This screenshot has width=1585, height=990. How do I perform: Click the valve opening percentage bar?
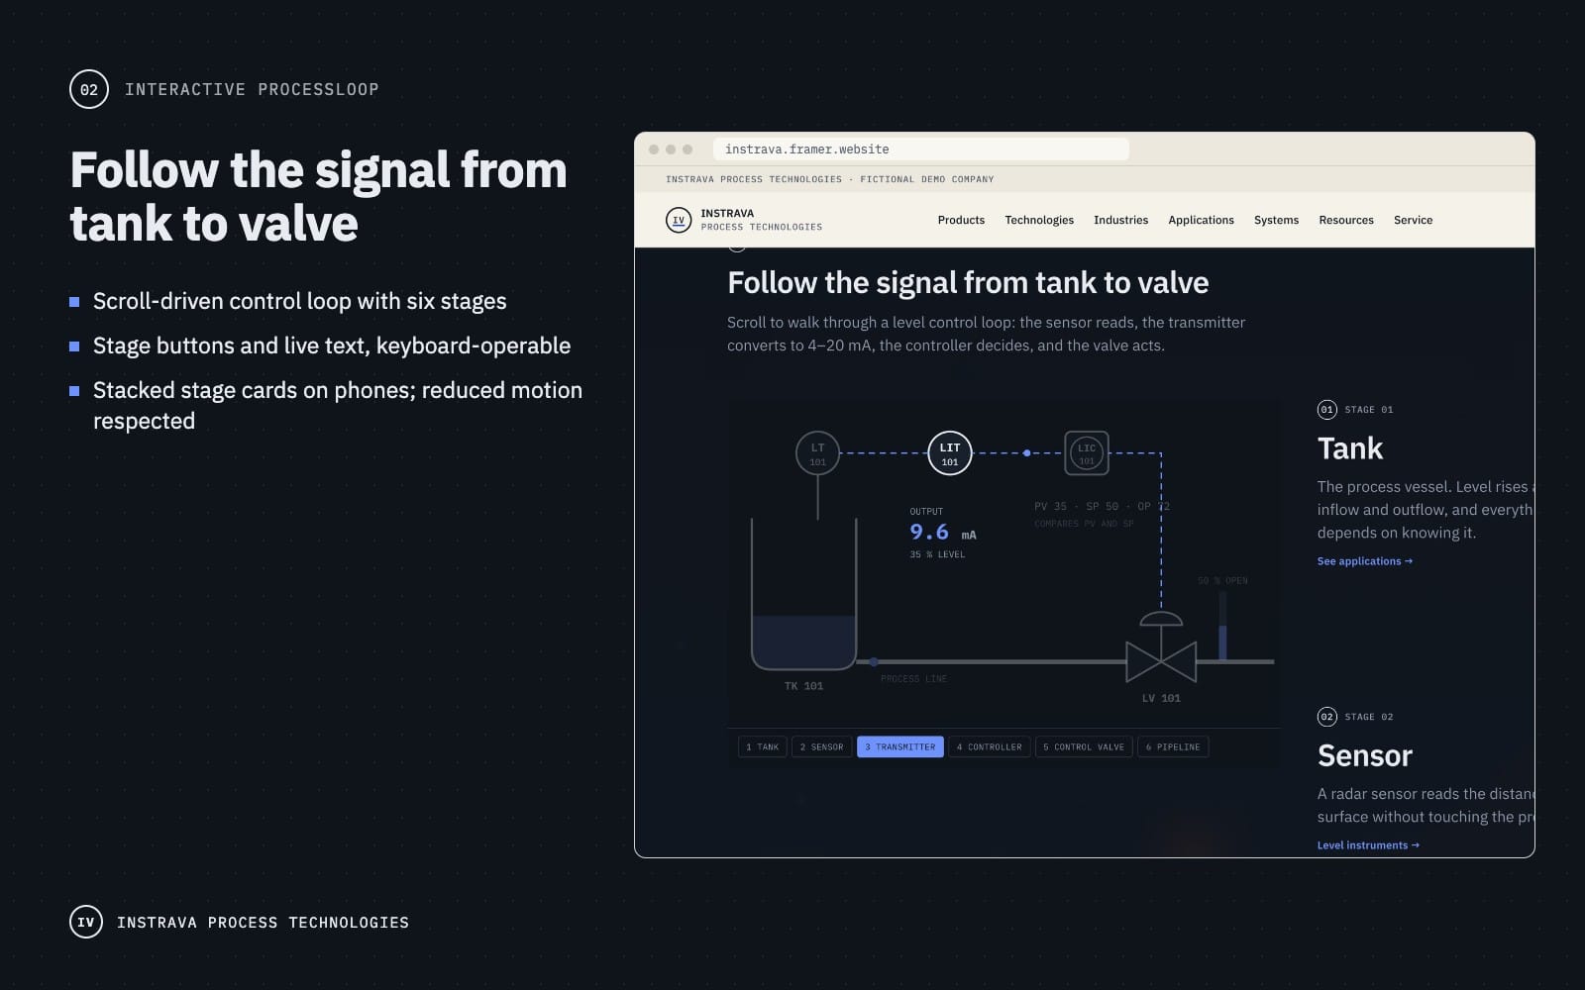click(x=1222, y=626)
